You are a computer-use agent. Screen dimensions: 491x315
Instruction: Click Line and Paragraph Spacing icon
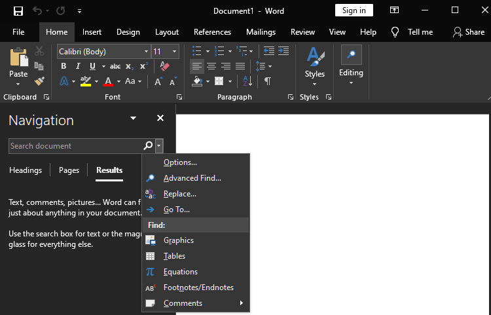point(260,66)
